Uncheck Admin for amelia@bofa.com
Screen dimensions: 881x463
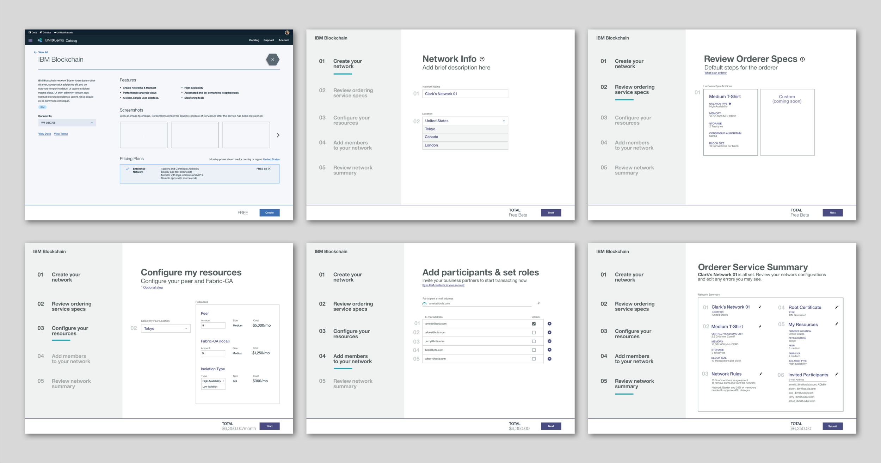pos(534,323)
